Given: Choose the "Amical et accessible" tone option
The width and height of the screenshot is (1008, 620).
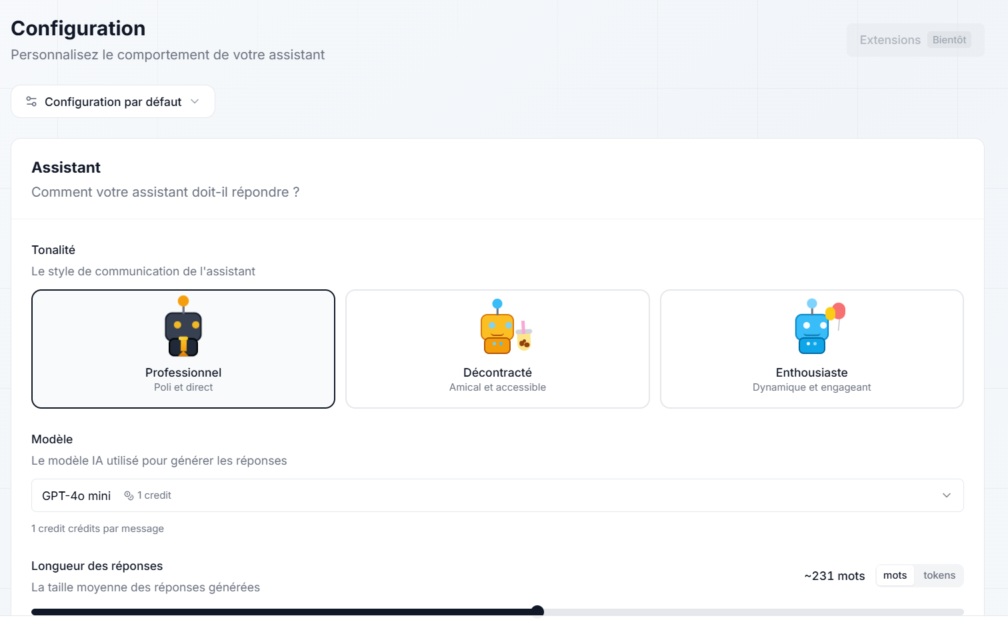Looking at the screenshot, I should [x=497, y=387].
